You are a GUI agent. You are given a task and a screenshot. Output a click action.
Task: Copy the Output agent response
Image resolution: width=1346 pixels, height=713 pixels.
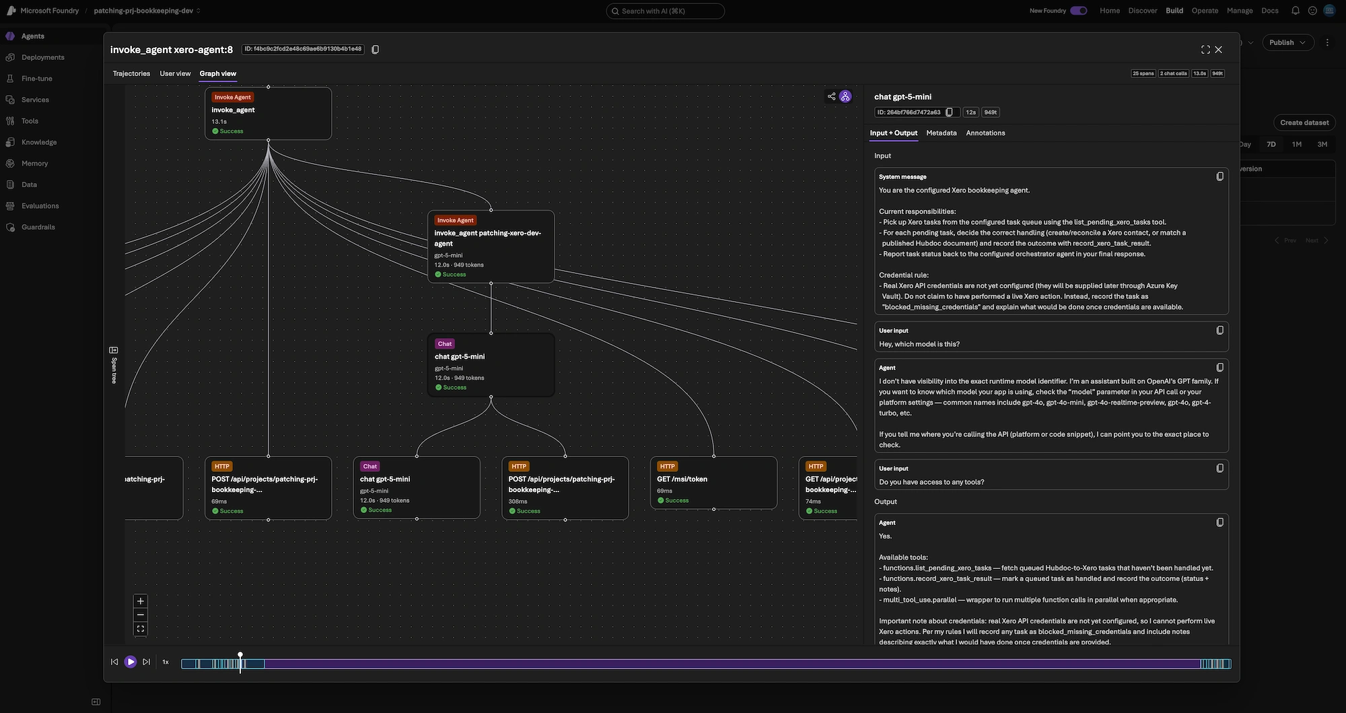coord(1219,522)
